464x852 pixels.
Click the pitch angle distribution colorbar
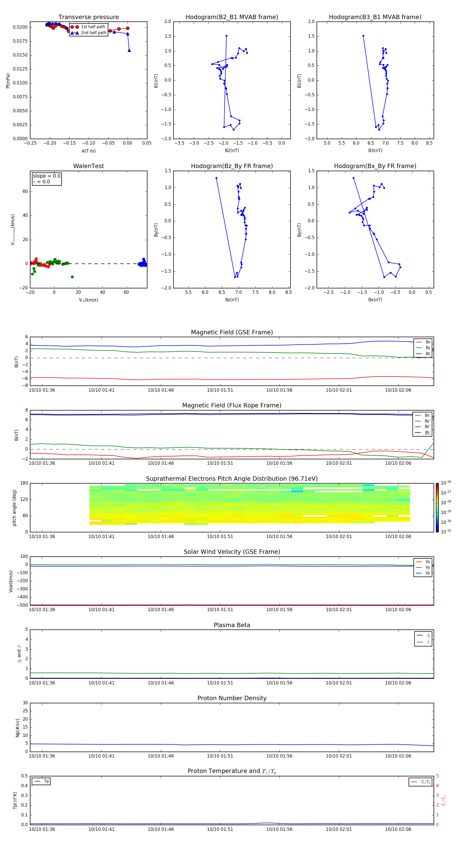click(x=437, y=508)
